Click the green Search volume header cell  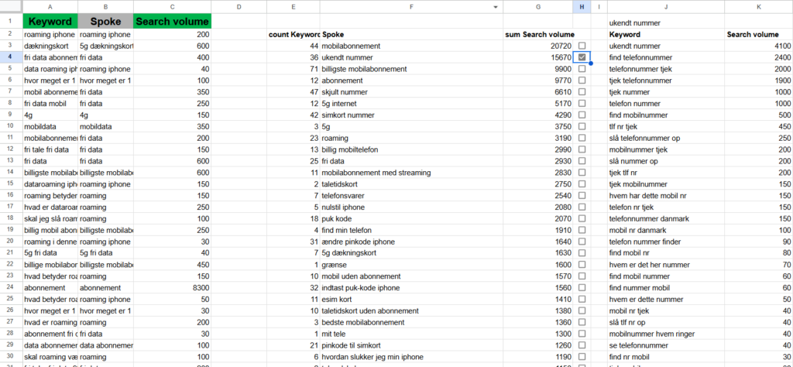(173, 22)
